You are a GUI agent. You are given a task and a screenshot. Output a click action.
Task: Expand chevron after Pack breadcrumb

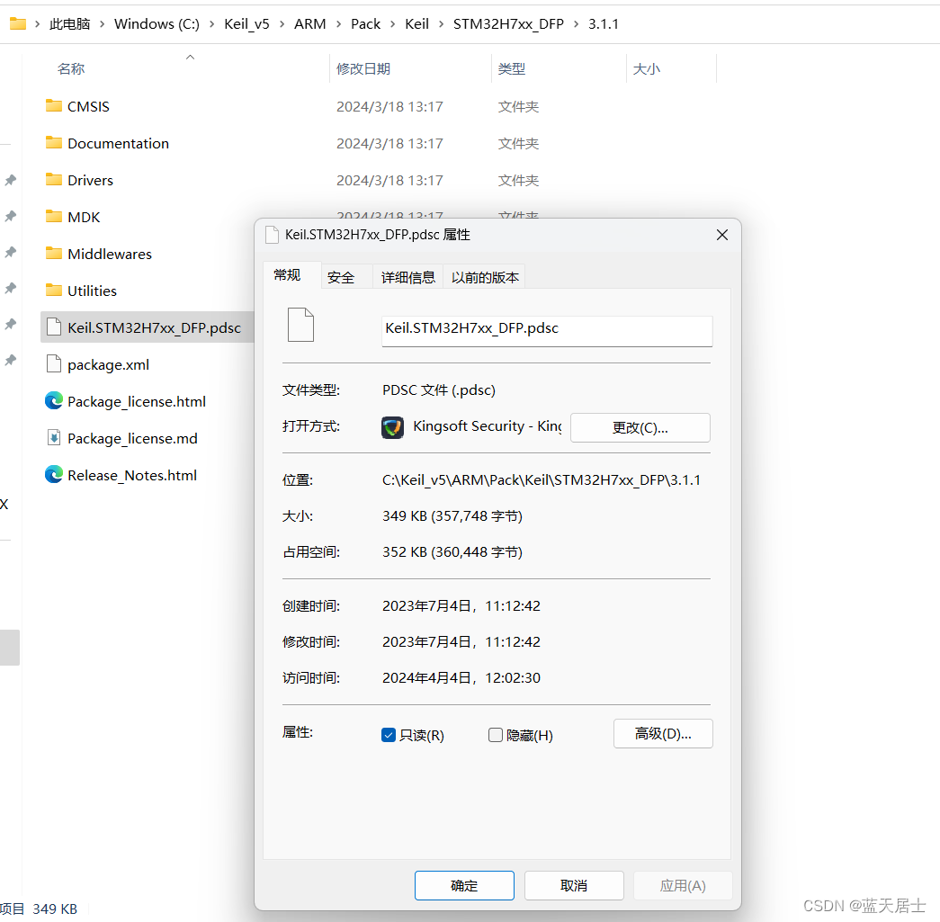(x=393, y=24)
